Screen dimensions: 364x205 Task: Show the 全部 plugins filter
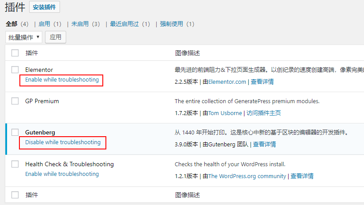11,24
